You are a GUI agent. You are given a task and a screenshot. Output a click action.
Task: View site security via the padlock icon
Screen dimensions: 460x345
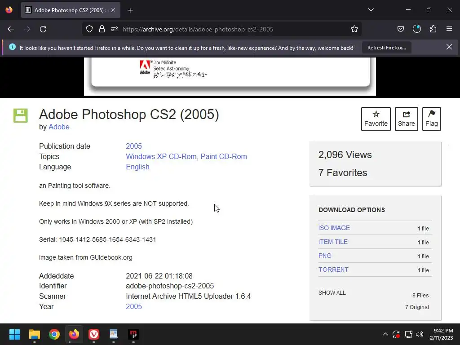pyautogui.click(x=102, y=29)
